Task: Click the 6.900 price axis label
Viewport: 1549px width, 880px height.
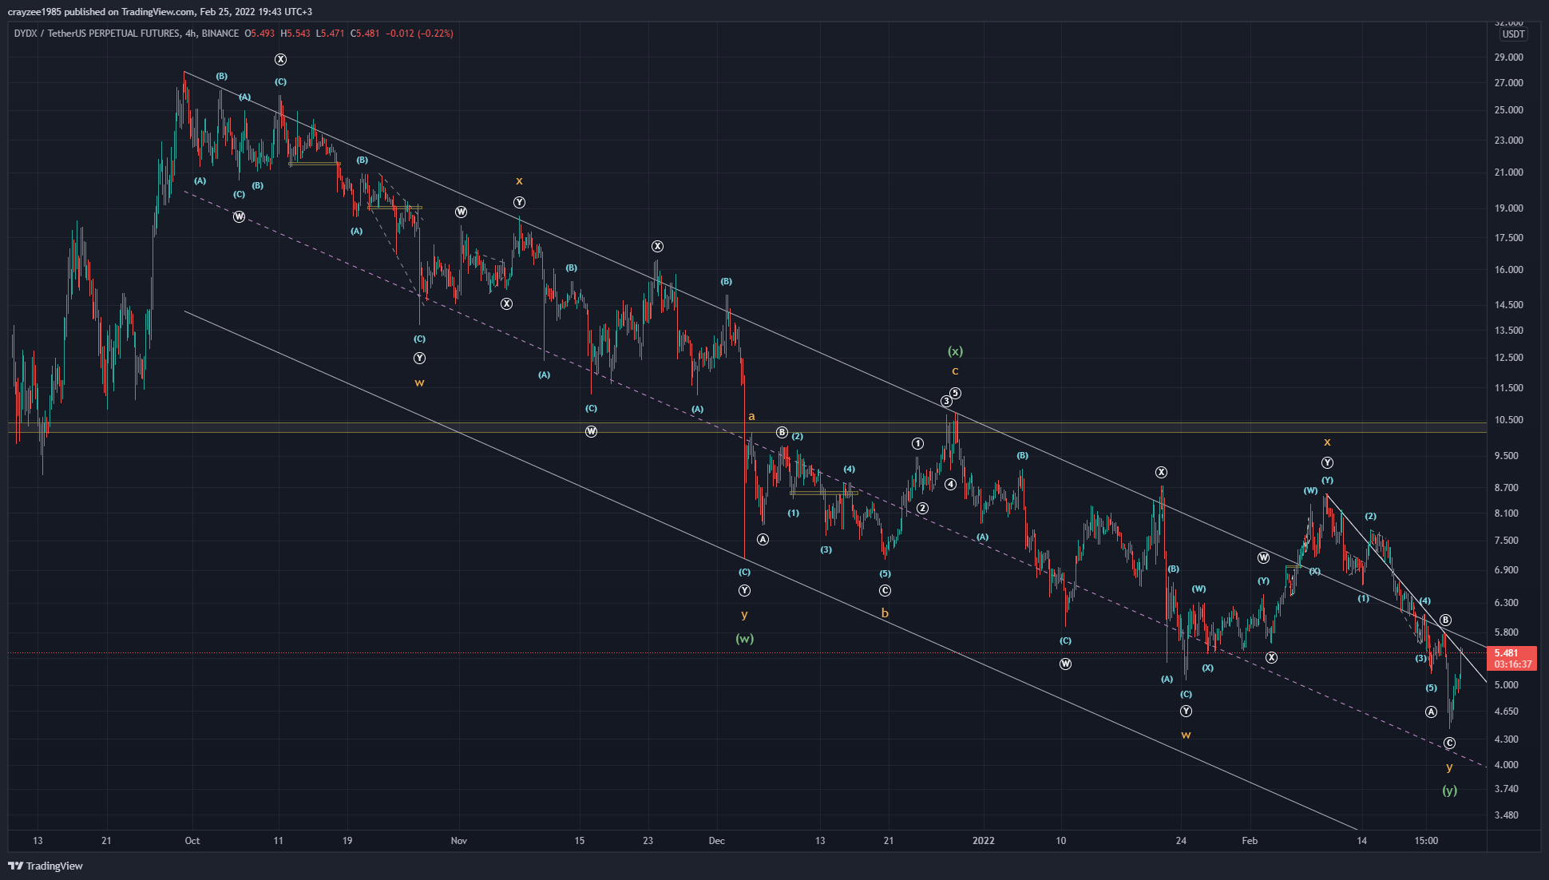Action: [1507, 570]
